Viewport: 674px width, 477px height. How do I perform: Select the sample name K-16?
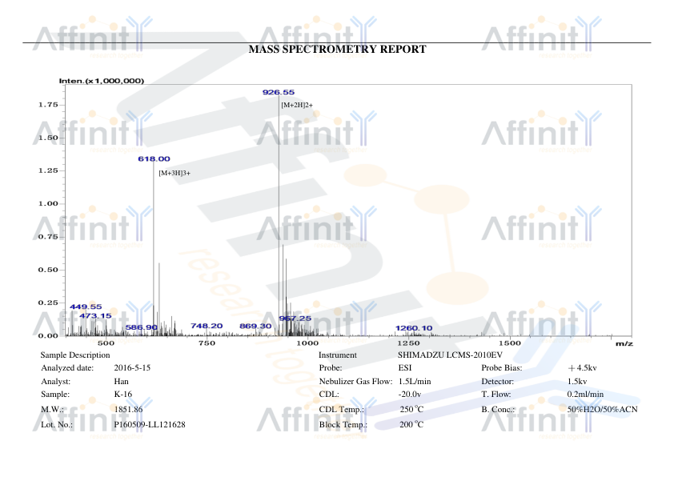(x=123, y=395)
